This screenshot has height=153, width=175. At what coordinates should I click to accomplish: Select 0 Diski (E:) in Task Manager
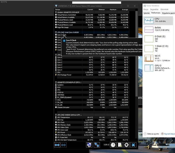tap(158, 39)
